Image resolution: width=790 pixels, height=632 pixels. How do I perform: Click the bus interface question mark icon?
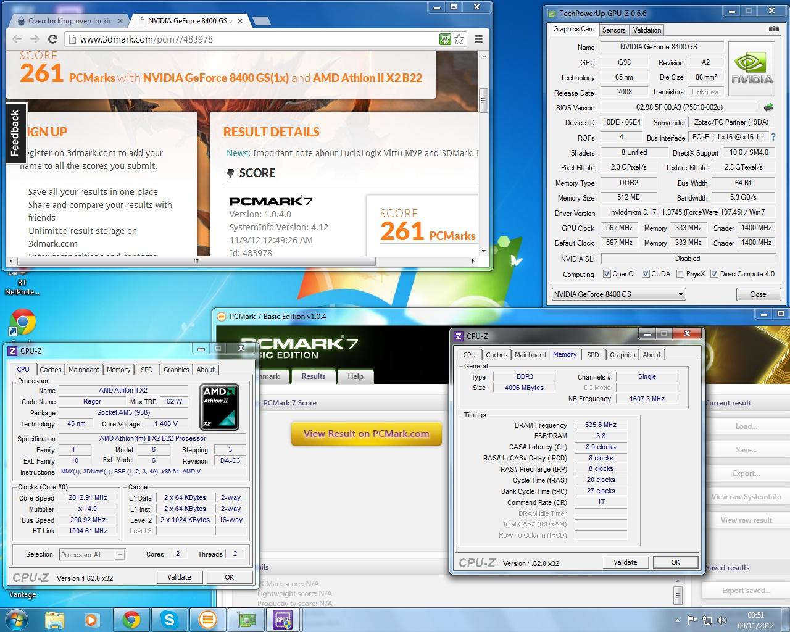[x=773, y=137]
